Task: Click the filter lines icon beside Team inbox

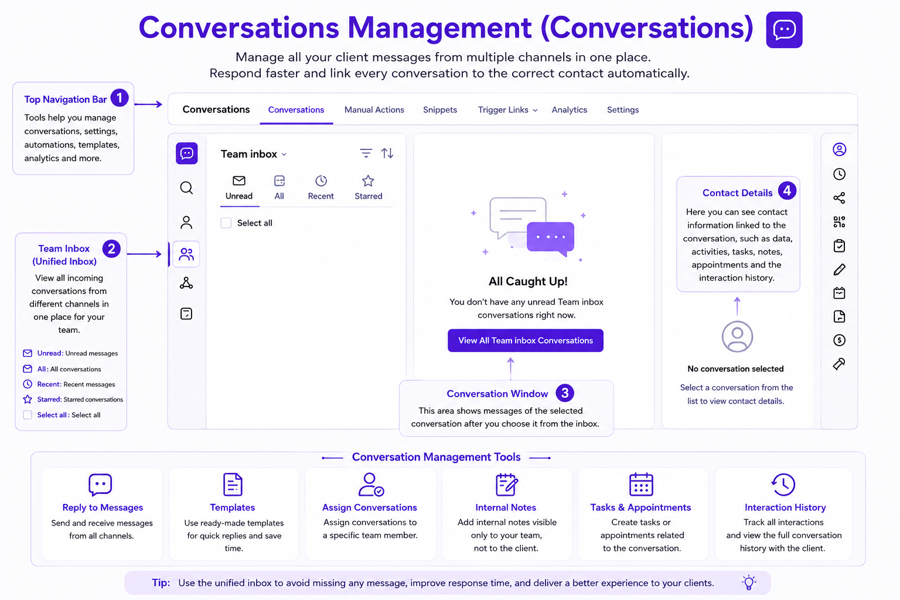Action: point(366,153)
